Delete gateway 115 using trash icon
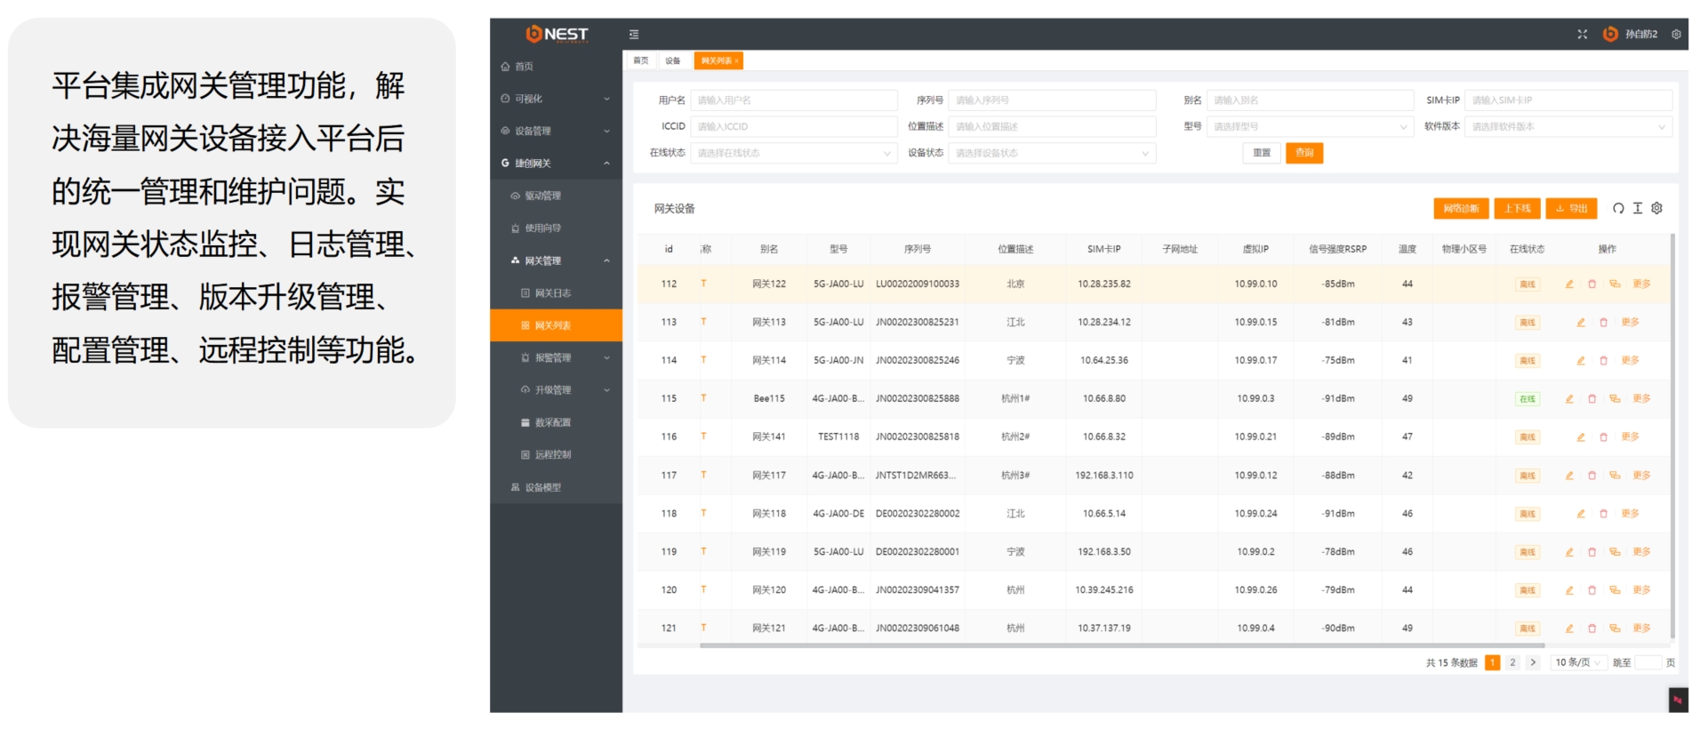Image resolution: width=1700 pixels, height=729 pixels. coord(1592,399)
